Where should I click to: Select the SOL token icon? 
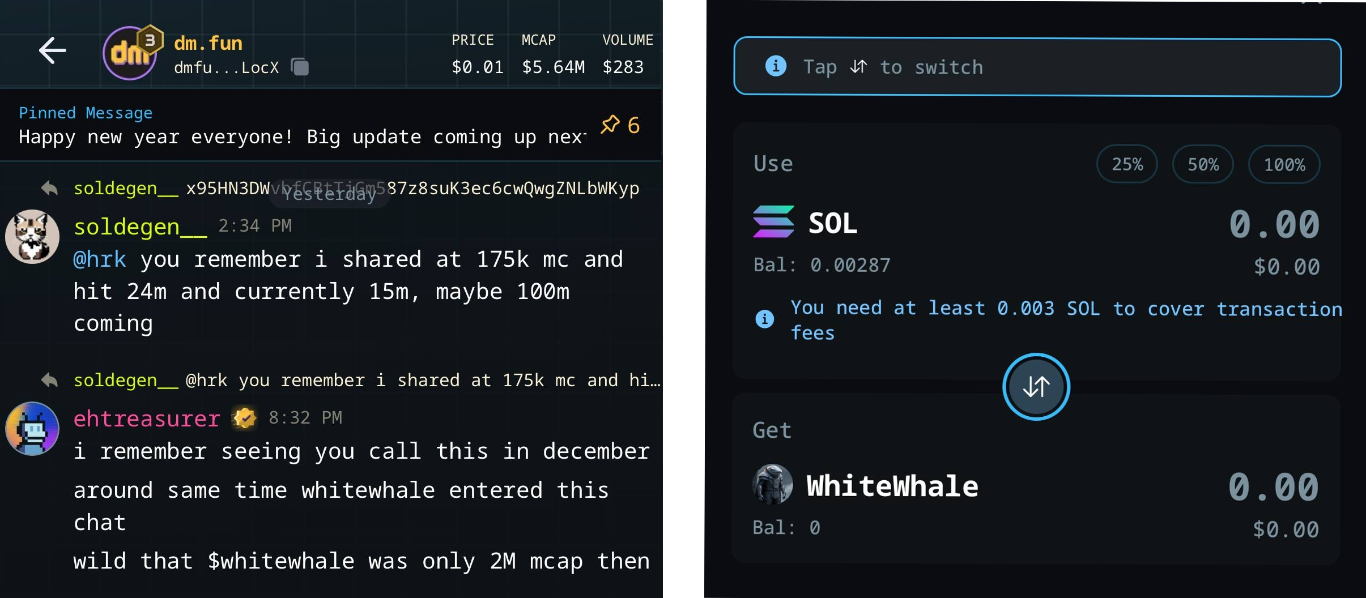tap(774, 221)
